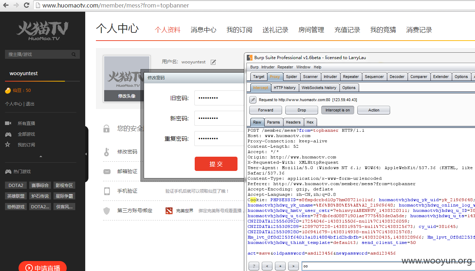This screenshot has height=271, width=475.
Task: Select the Params message tab
Action: [x=274, y=122]
